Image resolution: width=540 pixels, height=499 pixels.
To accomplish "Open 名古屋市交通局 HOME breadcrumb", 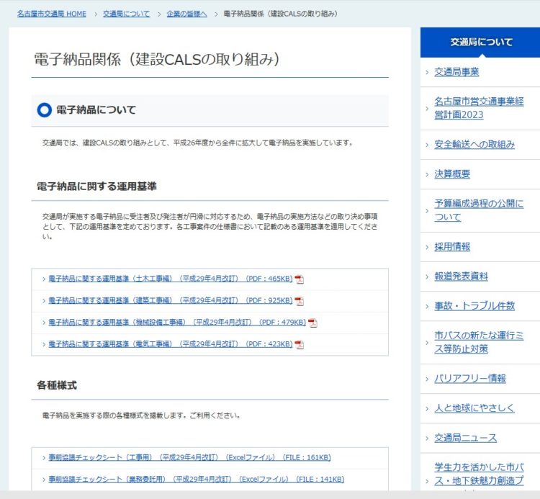I will (x=52, y=14).
